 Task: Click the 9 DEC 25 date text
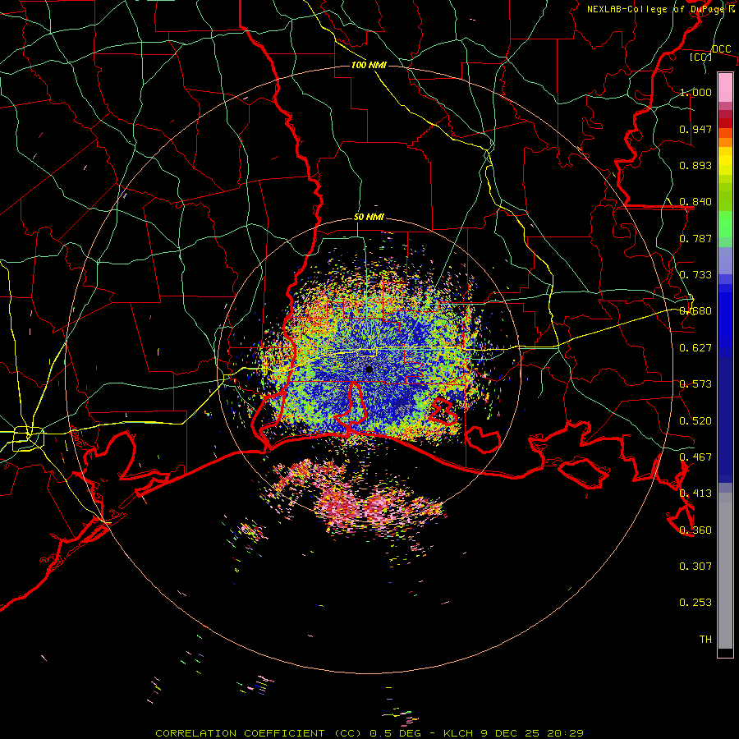tap(510, 733)
